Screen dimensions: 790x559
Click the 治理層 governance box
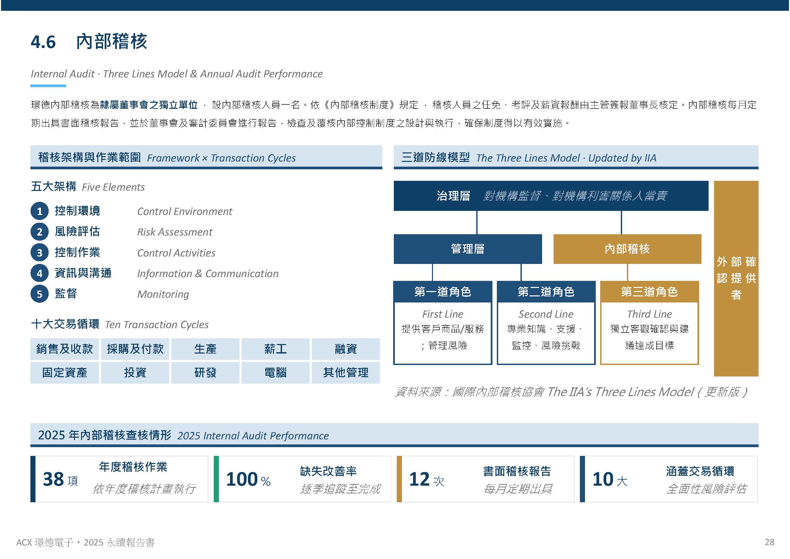tap(551, 196)
